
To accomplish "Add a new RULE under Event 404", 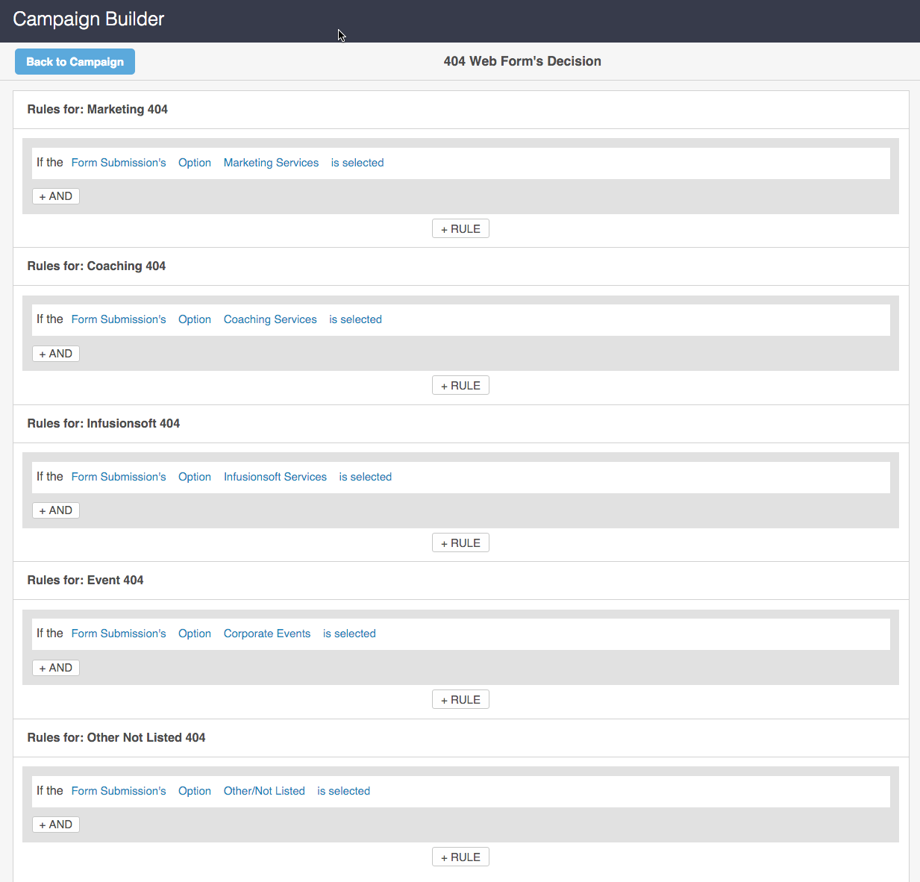I will tap(460, 700).
